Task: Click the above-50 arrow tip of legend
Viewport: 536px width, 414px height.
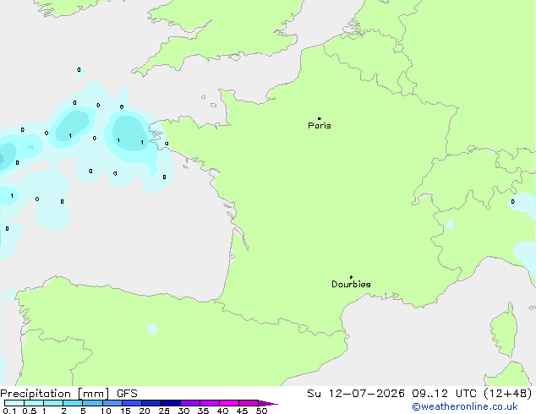Action: click(268, 403)
